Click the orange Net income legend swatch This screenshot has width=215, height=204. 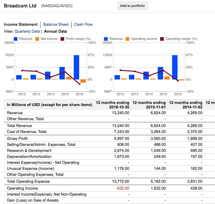coord(37,39)
